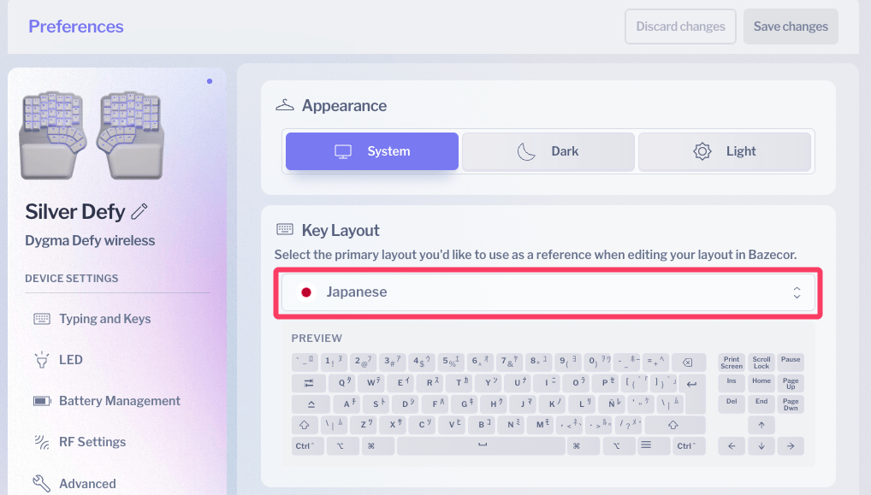This screenshot has height=495, width=871.
Task: Click the Advanced wrench icon
Action: pos(42,484)
